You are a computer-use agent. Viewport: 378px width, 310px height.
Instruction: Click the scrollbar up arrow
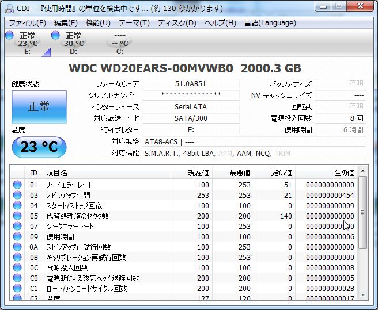[x=362, y=171]
